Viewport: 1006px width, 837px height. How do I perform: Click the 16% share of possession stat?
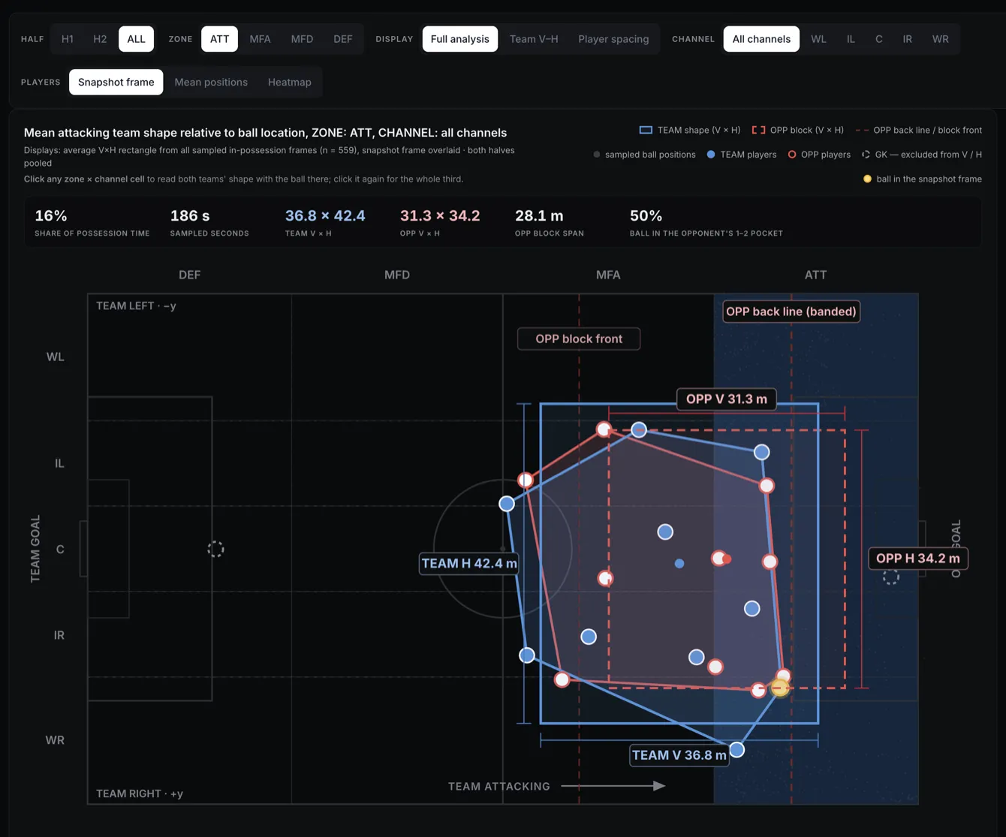(x=92, y=222)
